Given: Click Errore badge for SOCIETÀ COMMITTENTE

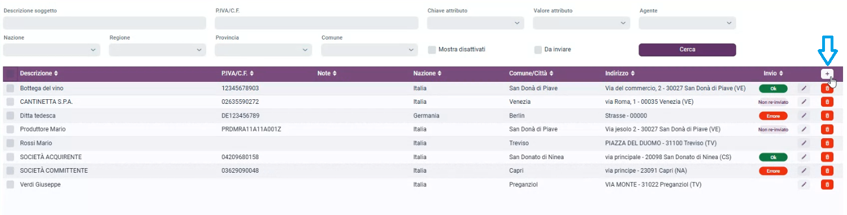Looking at the screenshot, I should tap(774, 170).
